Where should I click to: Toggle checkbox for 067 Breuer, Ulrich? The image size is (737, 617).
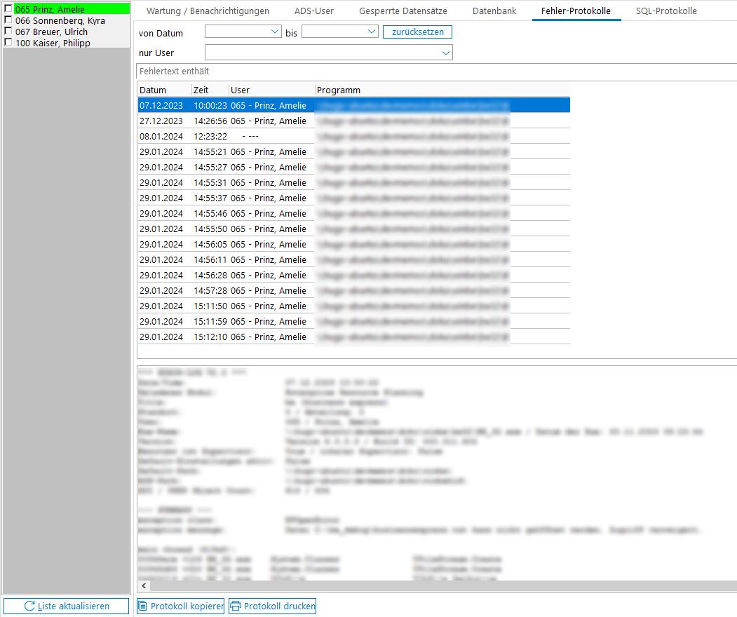[x=8, y=32]
